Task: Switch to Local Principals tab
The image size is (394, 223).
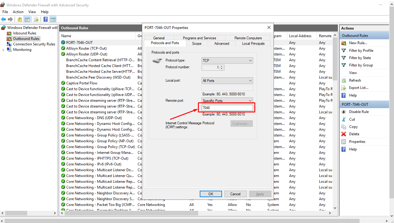Action: 253,44
